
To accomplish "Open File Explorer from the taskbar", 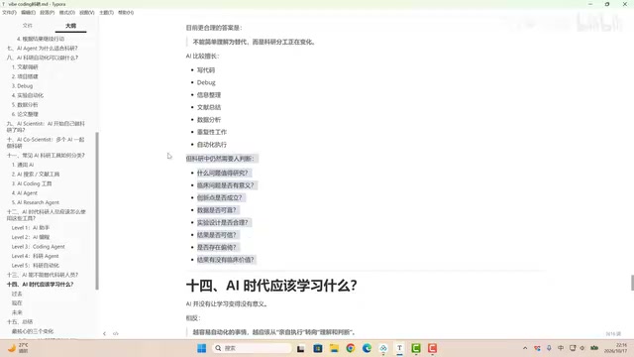I will point(334,348).
